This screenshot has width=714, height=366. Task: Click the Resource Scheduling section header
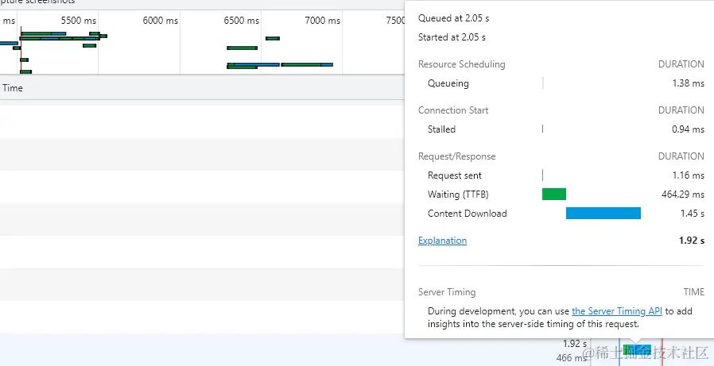click(x=461, y=64)
